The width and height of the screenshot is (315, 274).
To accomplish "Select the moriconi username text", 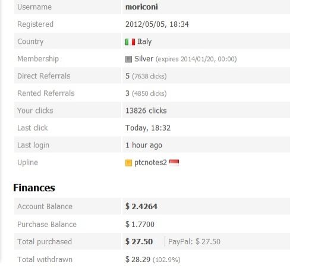I will (141, 7).
